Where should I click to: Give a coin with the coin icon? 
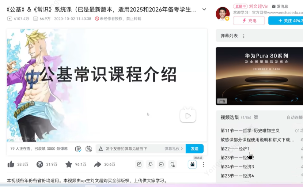pyautogui.click(x=39, y=164)
